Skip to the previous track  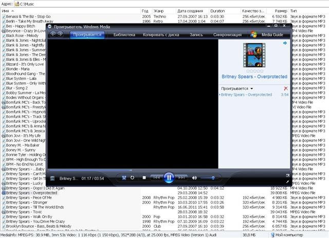156,178
